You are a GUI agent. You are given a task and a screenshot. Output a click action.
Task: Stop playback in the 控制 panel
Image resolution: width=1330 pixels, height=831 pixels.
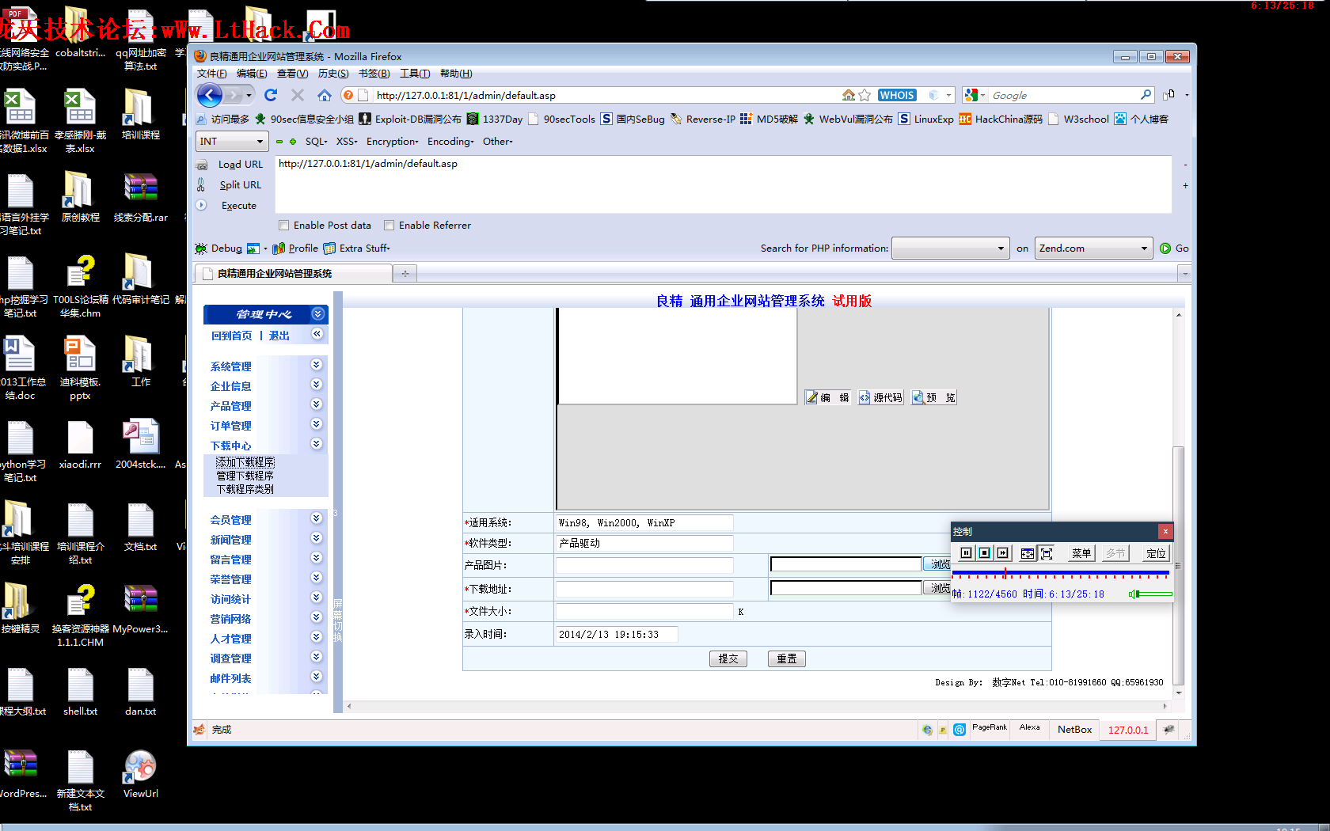click(x=984, y=553)
